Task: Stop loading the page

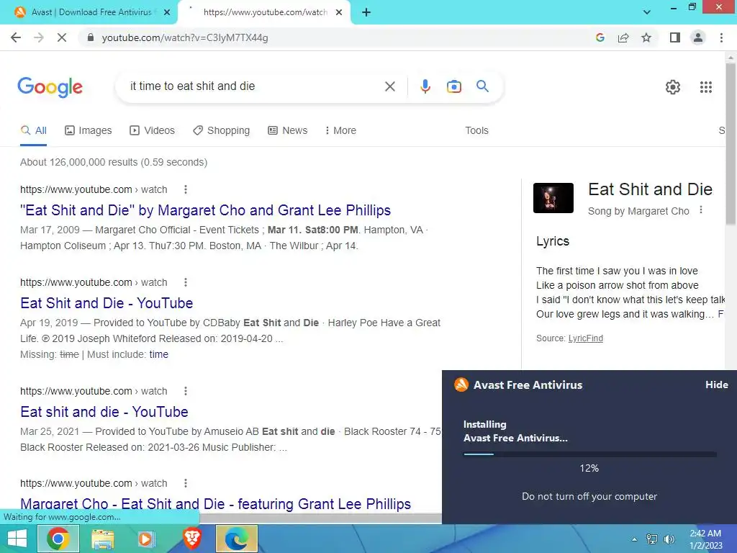Action: 62,37
